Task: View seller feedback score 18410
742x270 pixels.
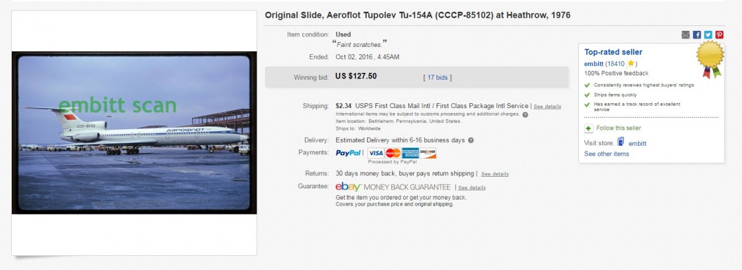Action: (x=616, y=64)
